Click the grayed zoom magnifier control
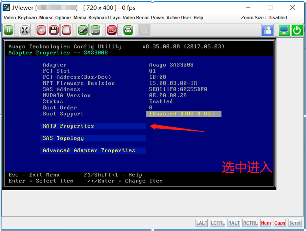 click(x=144, y=30)
